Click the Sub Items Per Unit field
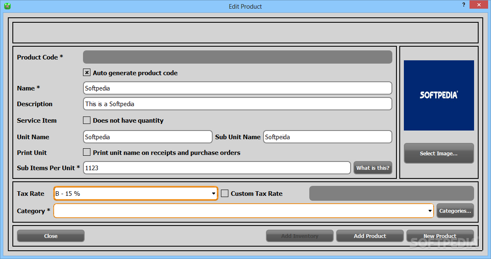This screenshot has height=259, width=491. point(217,168)
